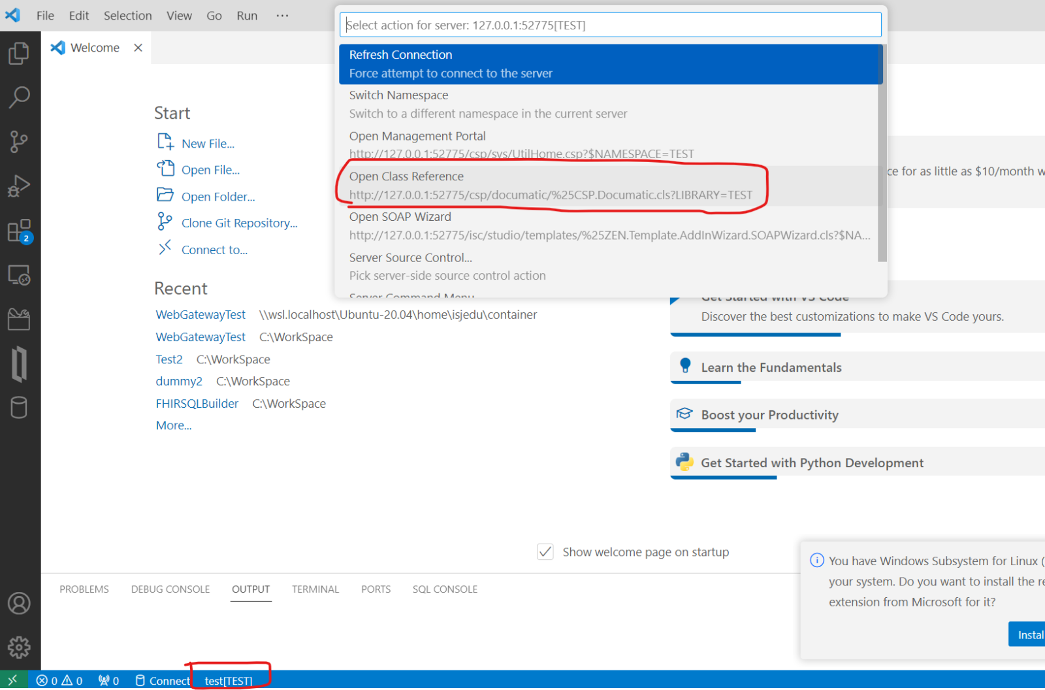1045x690 pixels.
Task: Open the View menu
Action: (179, 16)
